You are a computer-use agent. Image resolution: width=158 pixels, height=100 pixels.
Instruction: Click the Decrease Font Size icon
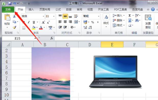pyautogui.click(x=48, y=22)
